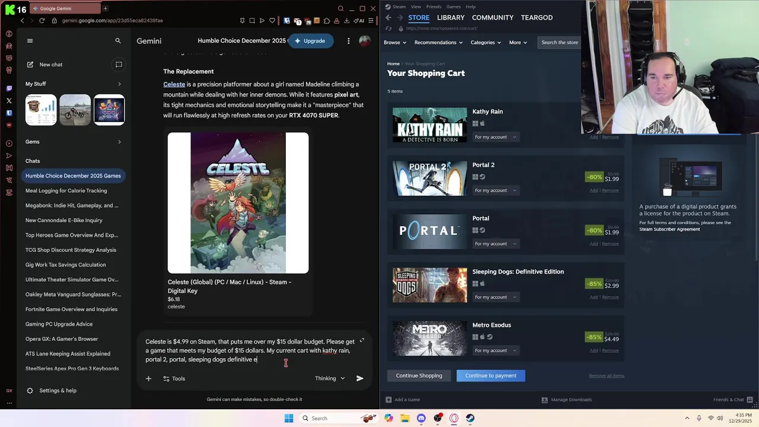Click the heart bookmark icon in address bar
This screenshot has width=759, height=427.
tap(272, 21)
